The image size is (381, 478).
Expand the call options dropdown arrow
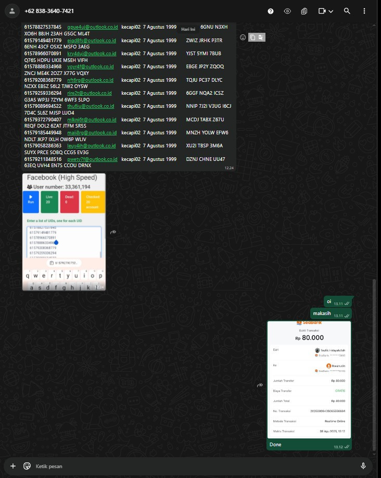331,11
